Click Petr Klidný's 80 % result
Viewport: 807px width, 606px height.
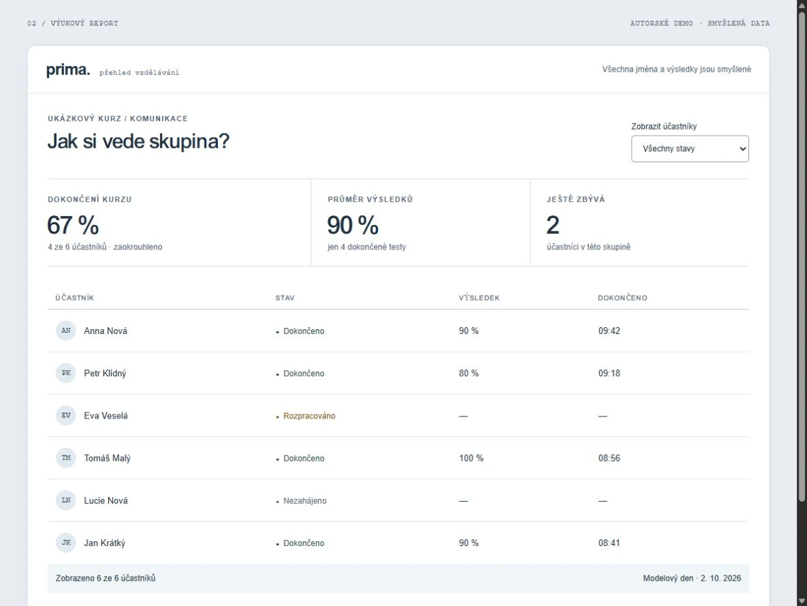(x=469, y=373)
